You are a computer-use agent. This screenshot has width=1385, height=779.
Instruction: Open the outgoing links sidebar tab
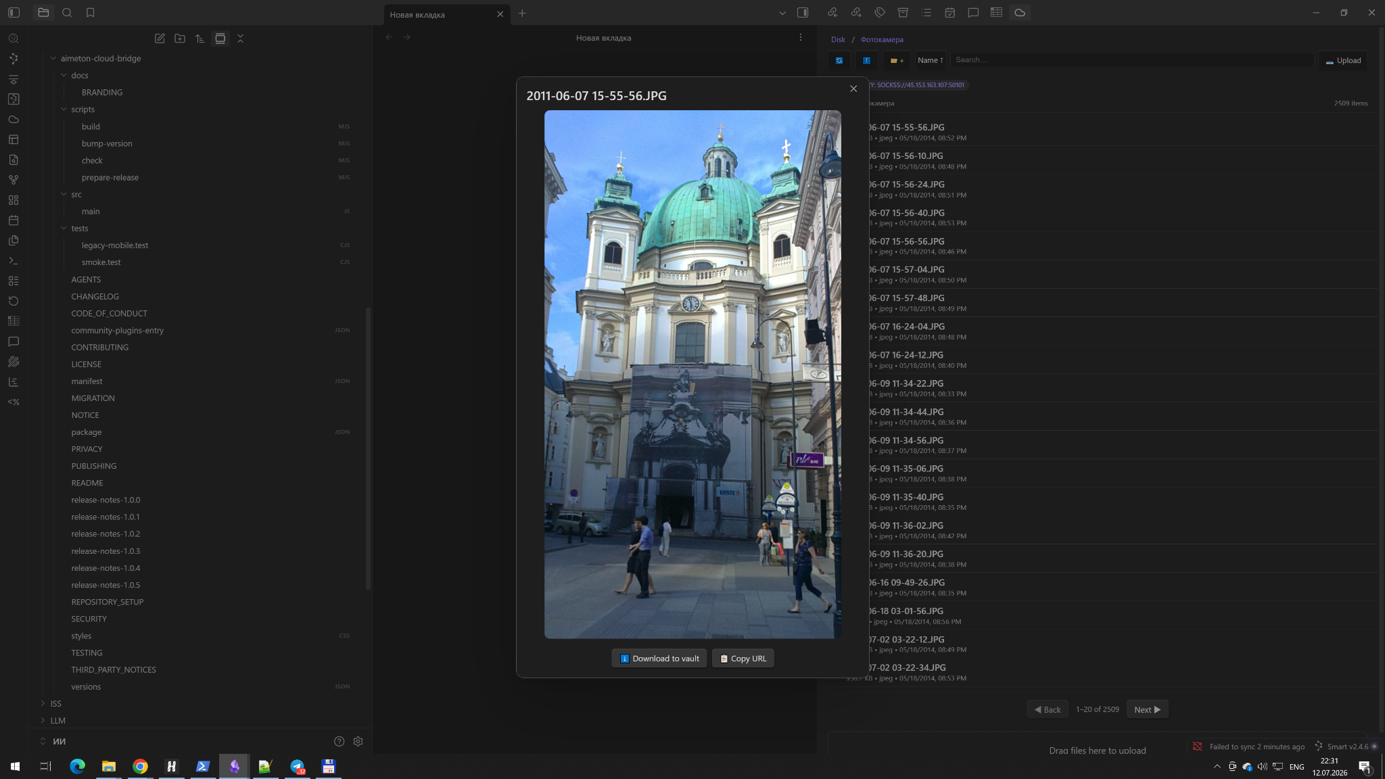pos(856,13)
